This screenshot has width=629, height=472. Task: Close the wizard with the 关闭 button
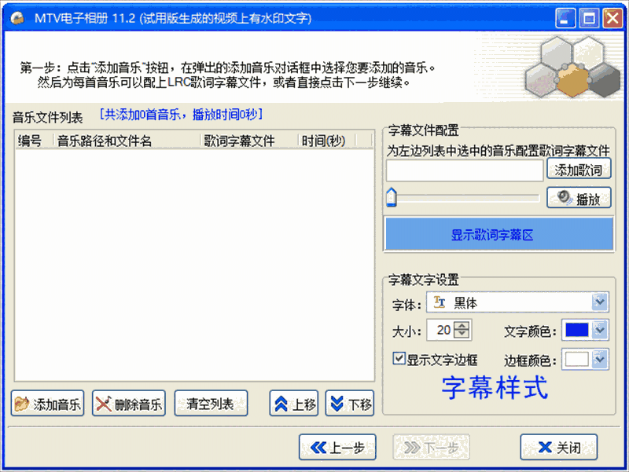[559, 447]
